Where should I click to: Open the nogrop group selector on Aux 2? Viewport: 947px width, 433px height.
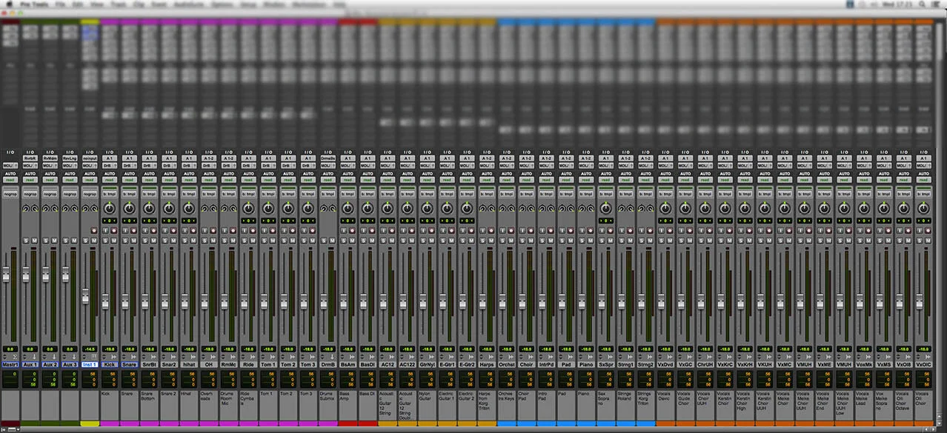pos(50,194)
